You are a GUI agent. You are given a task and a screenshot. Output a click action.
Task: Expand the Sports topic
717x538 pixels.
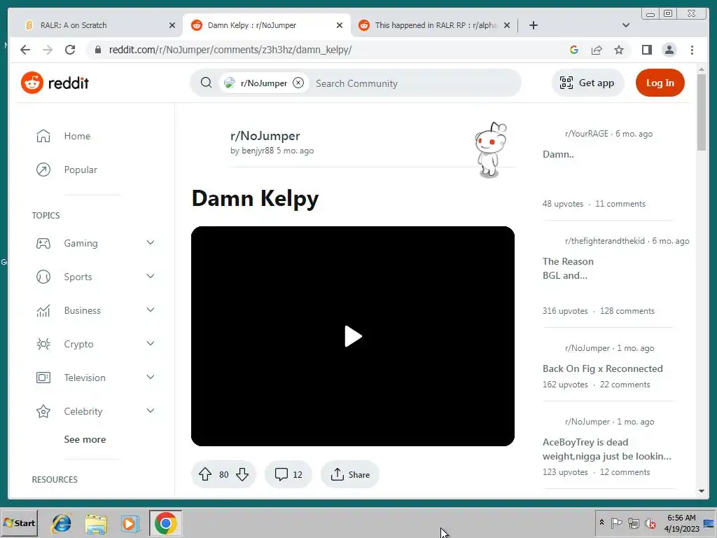[151, 276]
